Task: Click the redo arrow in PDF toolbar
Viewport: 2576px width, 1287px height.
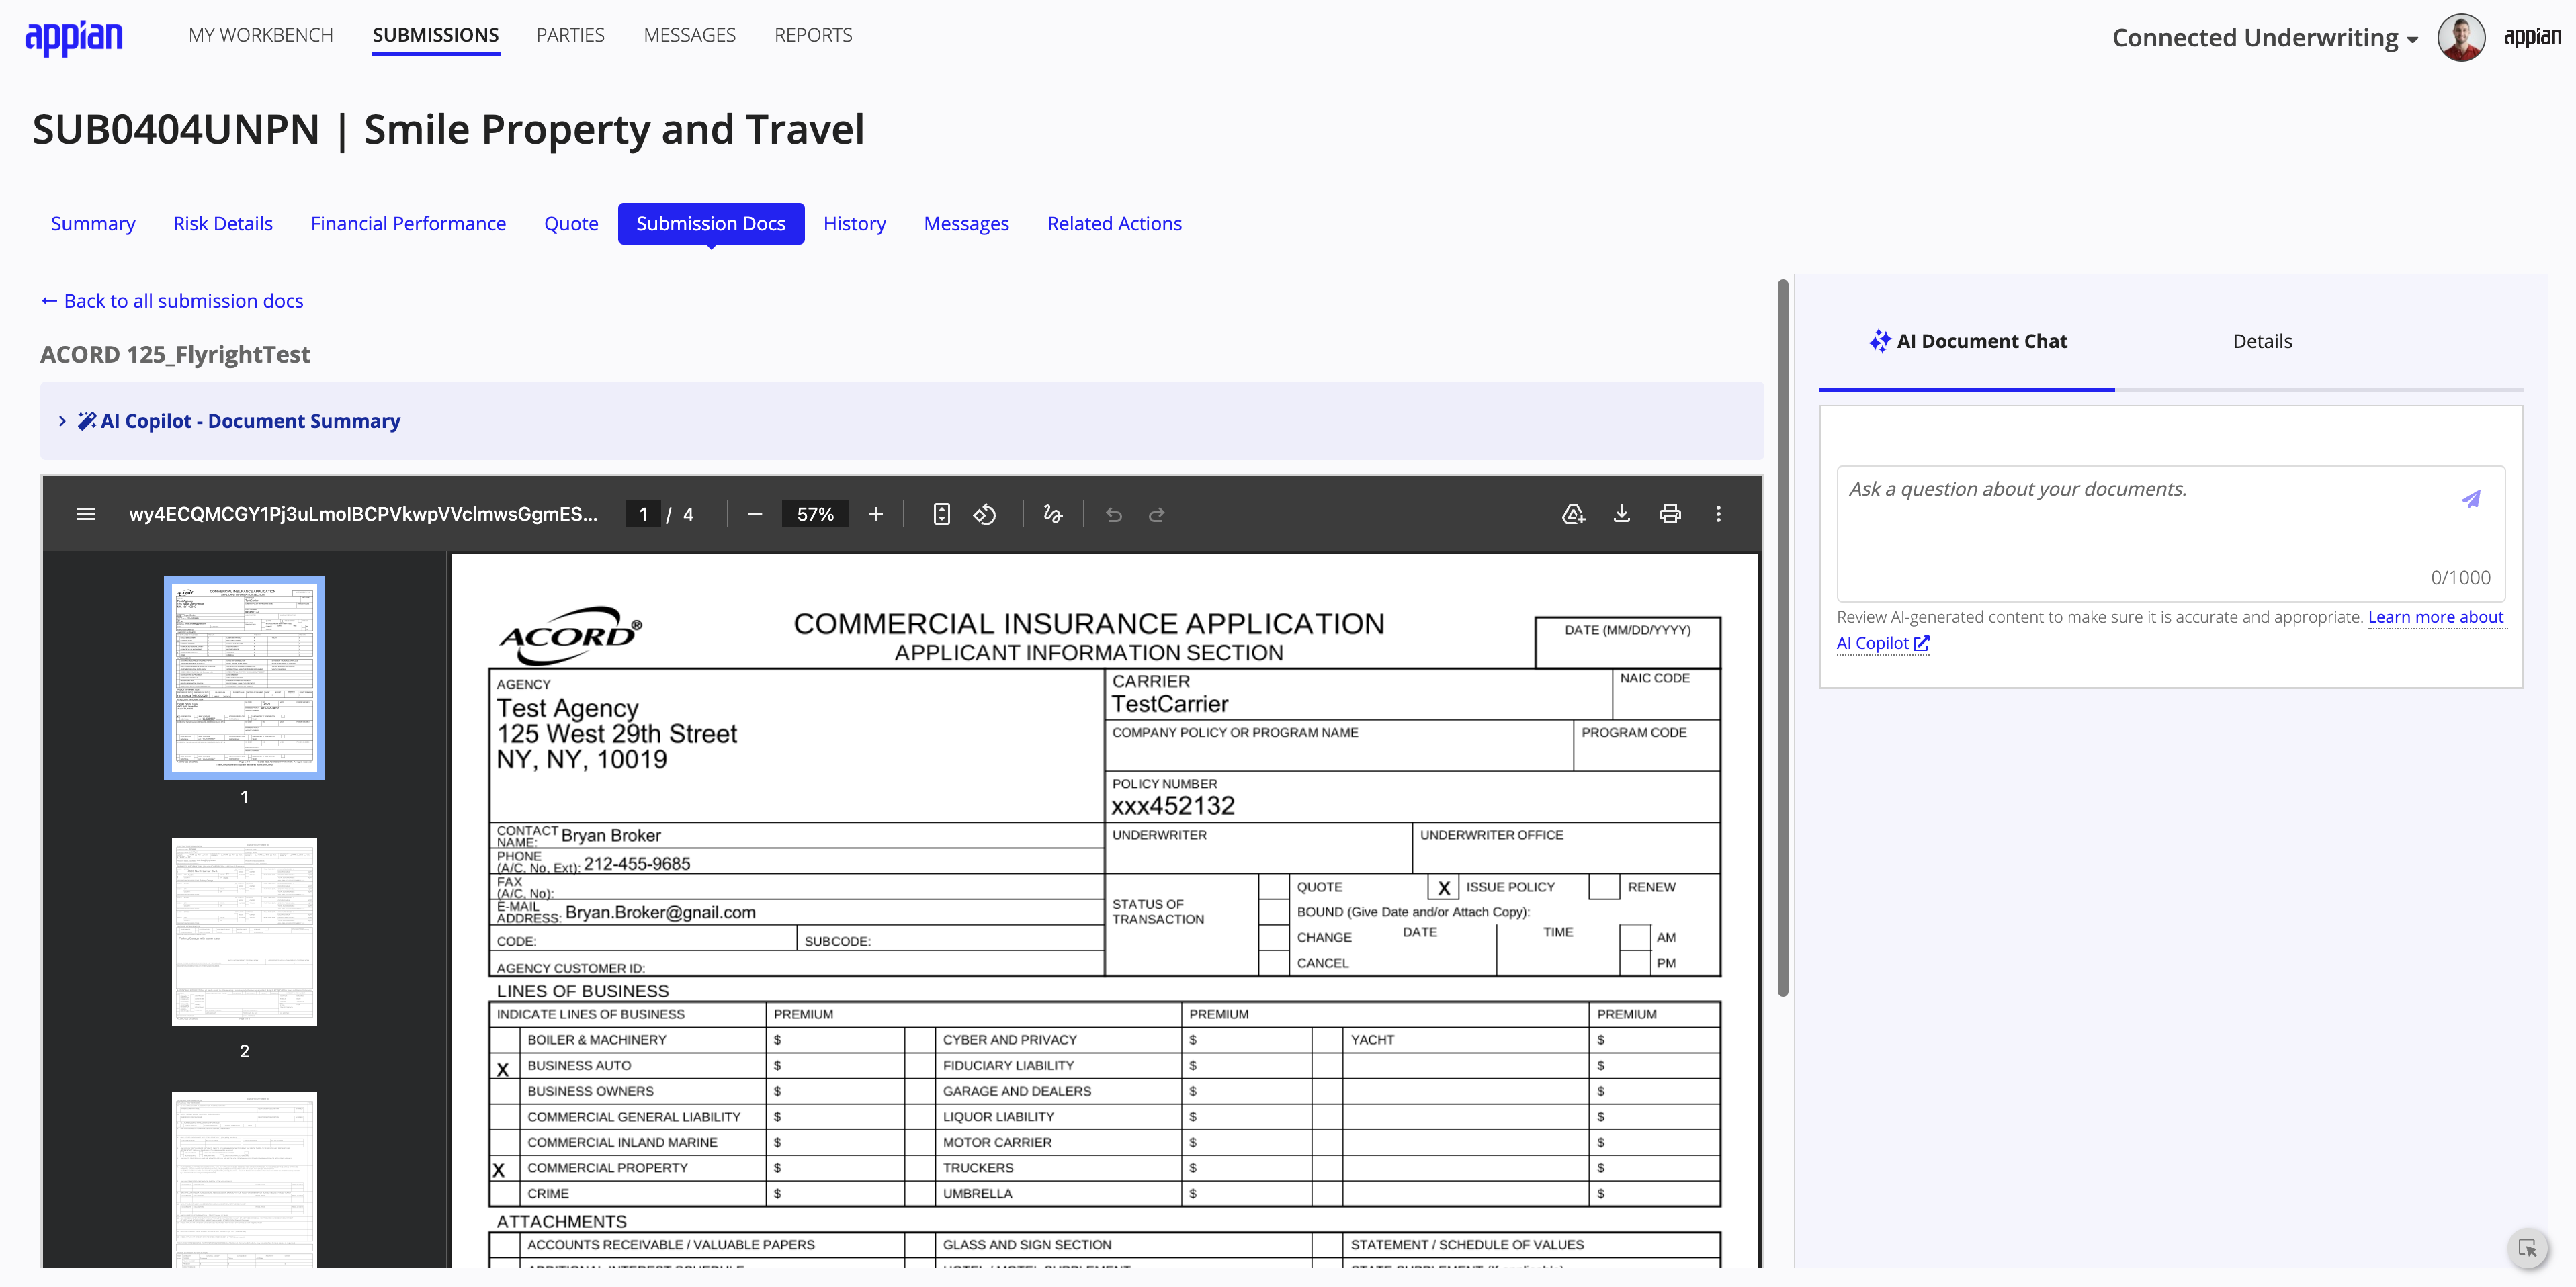Action: [1157, 514]
